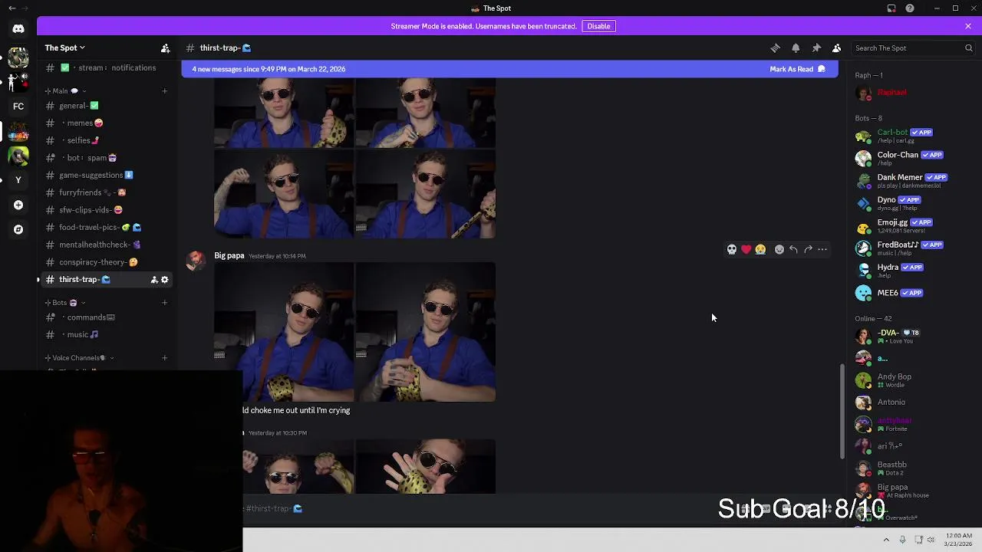This screenshot has width=982, height=552.
Task: Dismiss the Streamer Mode banner
Action: coord(968,26)
